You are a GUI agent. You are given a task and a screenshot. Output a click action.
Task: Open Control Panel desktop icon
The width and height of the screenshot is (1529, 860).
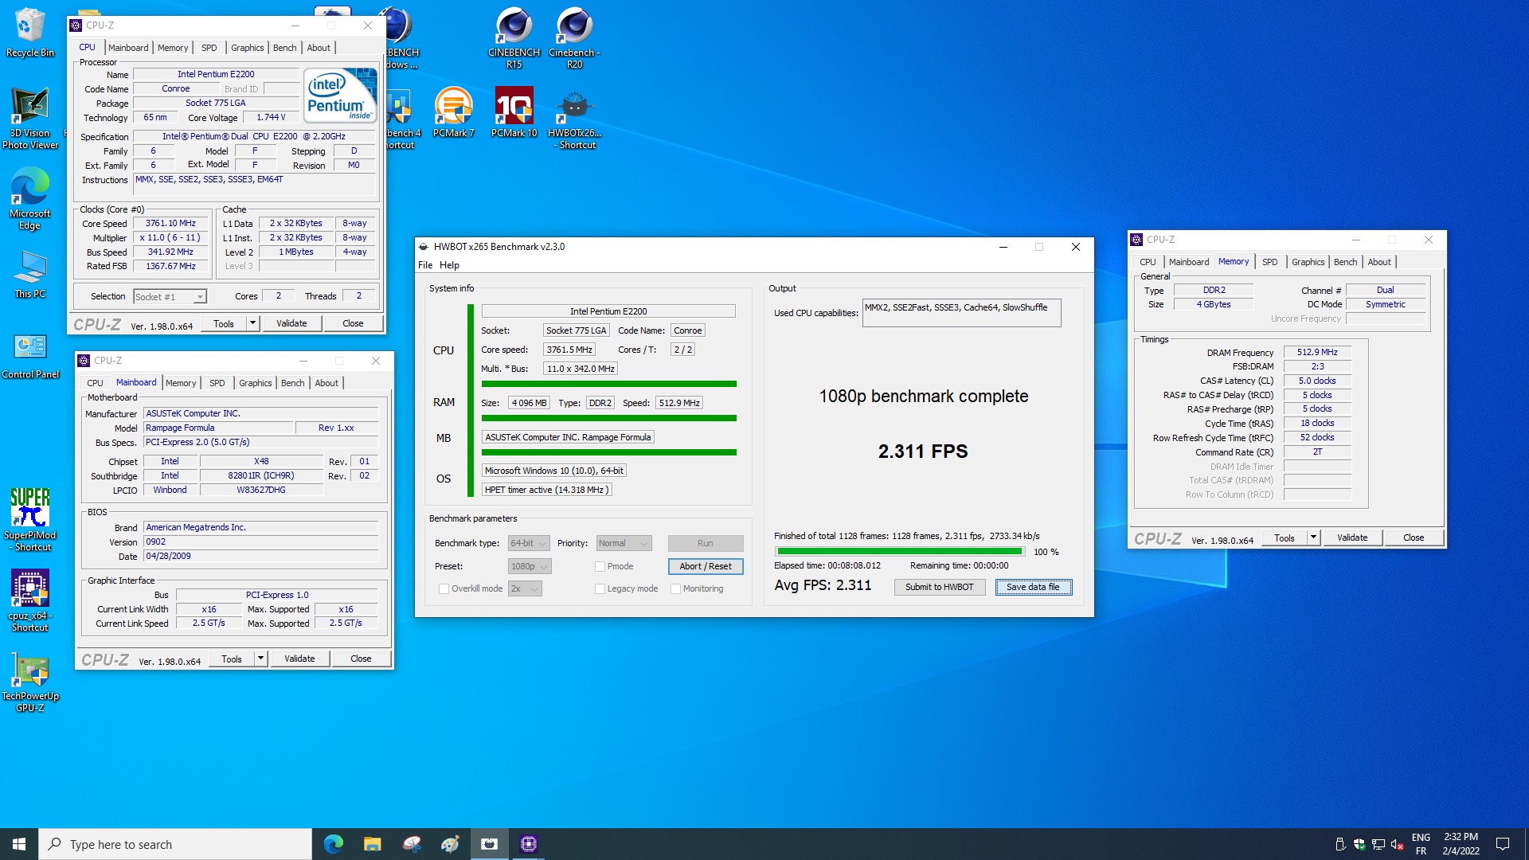(30, 356)
